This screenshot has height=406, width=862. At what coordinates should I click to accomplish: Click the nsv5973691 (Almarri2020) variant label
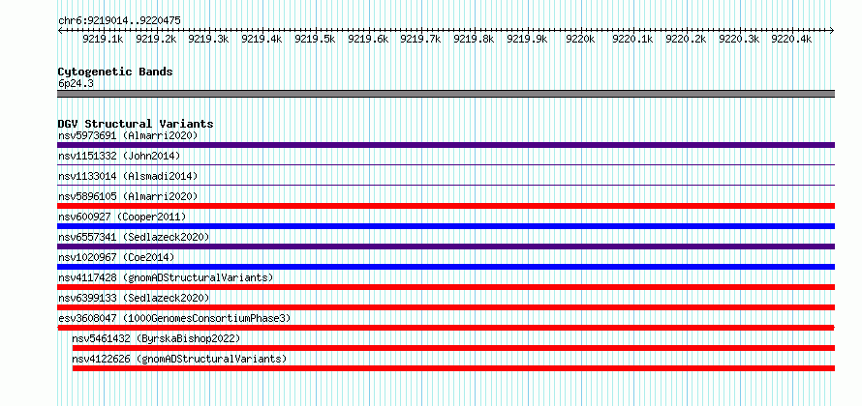point(128,135)
